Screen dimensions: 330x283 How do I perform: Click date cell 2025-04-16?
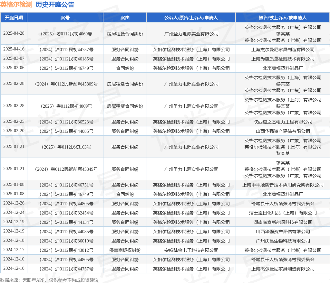14,49
